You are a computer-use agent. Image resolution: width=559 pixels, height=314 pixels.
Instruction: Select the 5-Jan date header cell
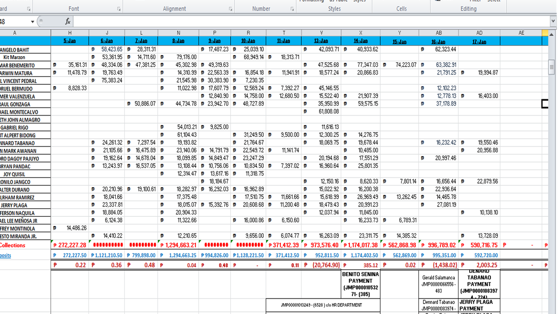point(70,41)
